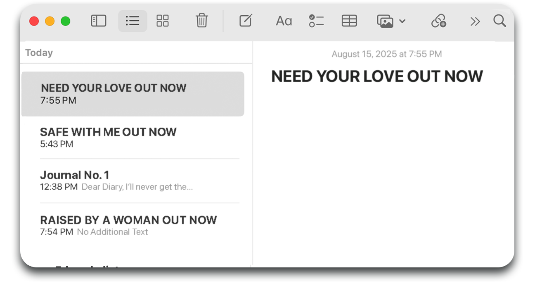Show more toolbar items
535x286 pixels.
click(475, 21)
